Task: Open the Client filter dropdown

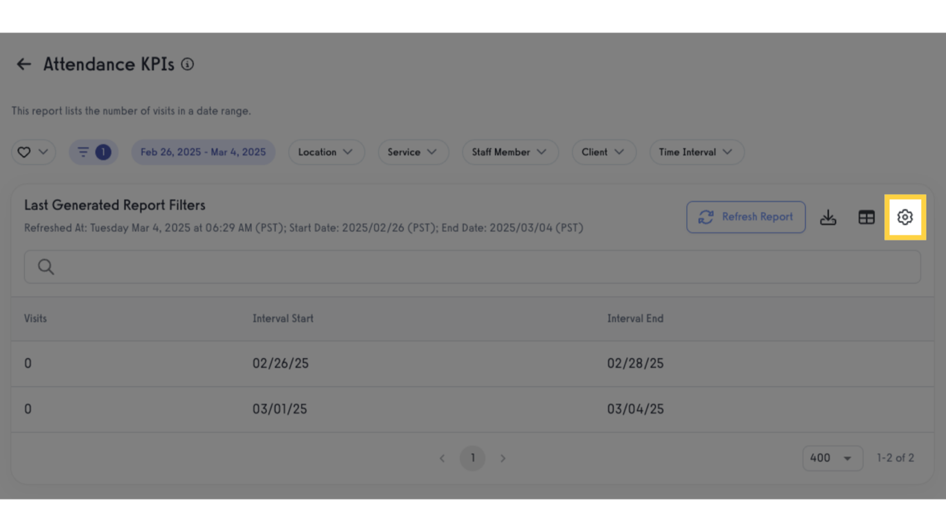Action: (x=603, y=152)
